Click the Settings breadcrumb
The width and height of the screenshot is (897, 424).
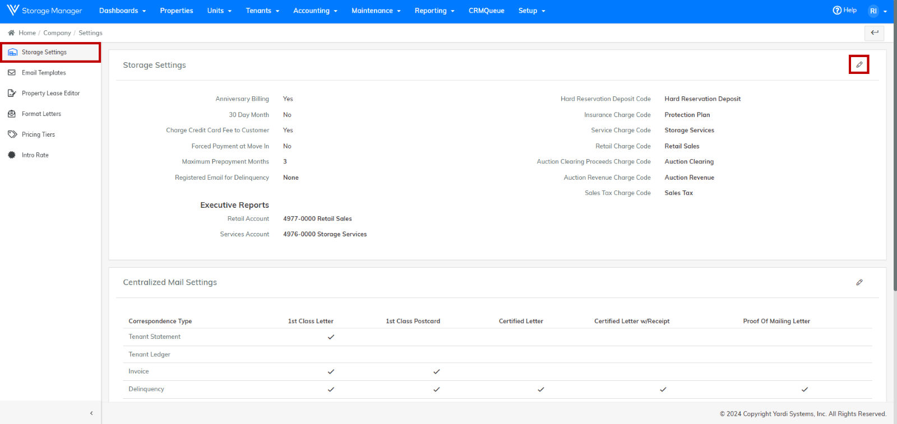[90, 33]
